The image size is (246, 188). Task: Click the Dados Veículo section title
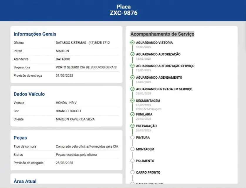[x=29, y=94]
